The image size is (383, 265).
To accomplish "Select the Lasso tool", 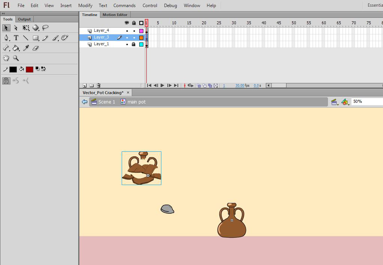I will coord(45,28).
